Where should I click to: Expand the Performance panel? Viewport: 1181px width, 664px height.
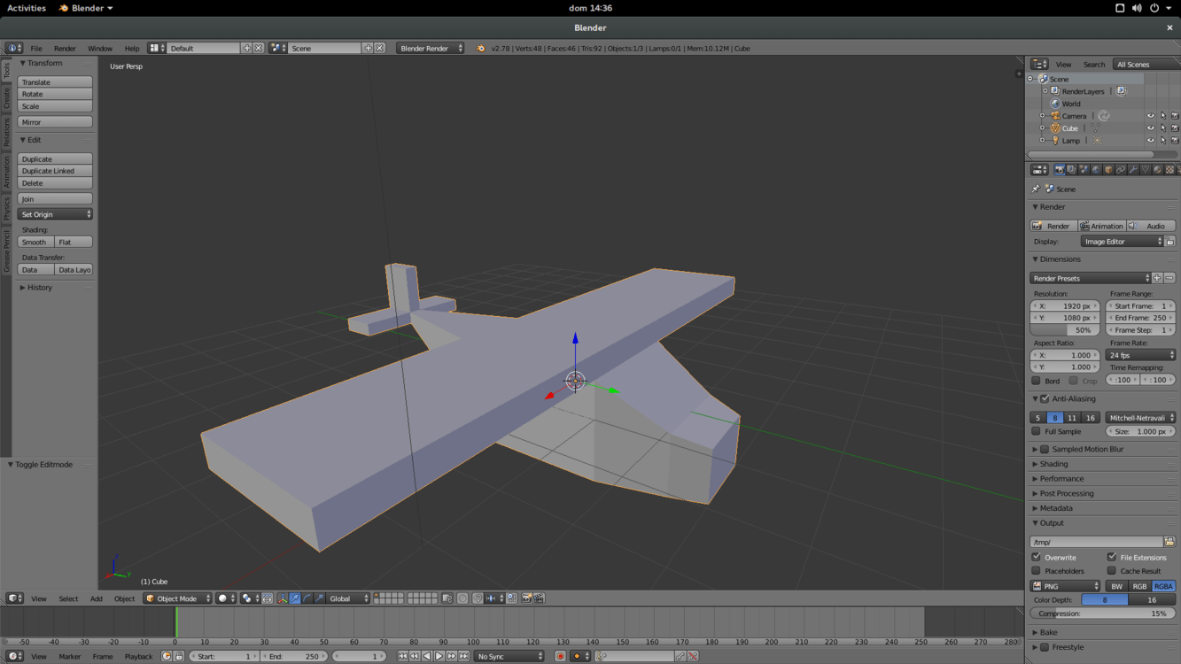[x=1061, y=479]
